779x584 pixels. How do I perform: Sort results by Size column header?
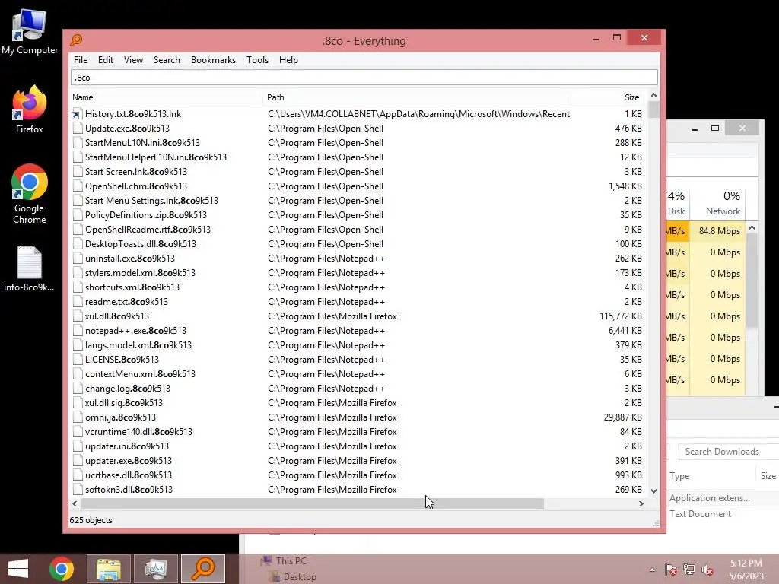coord(608,97)
